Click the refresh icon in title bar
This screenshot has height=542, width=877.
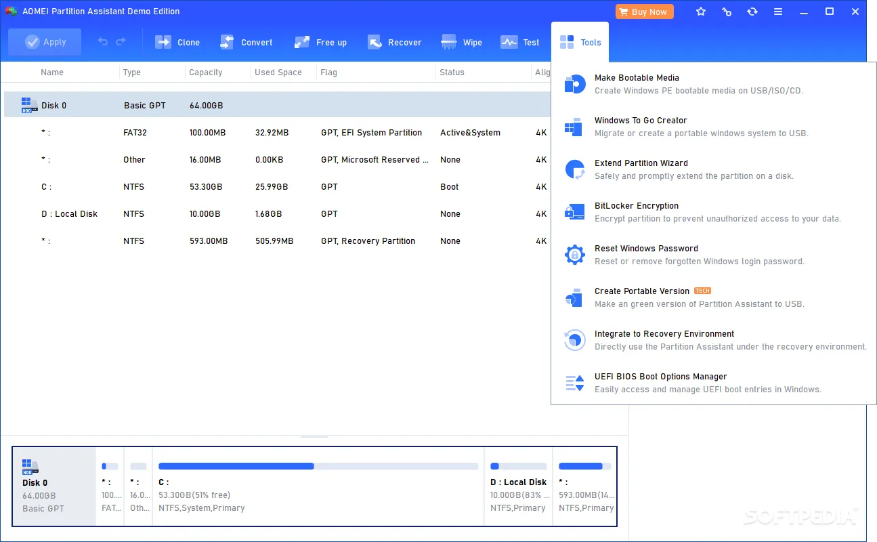tap(752, 12)
